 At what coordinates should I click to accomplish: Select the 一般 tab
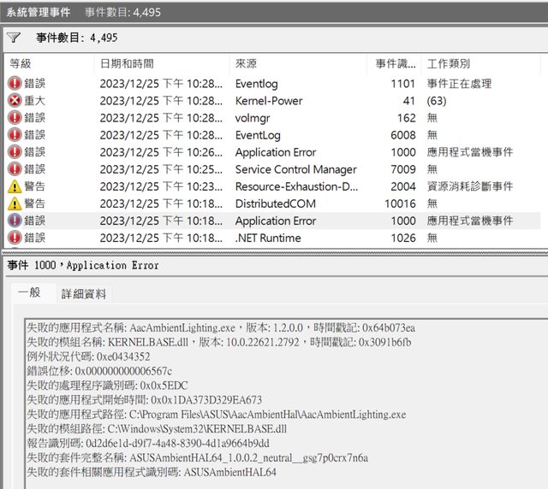pyautogui.click(x=29, y=292)
